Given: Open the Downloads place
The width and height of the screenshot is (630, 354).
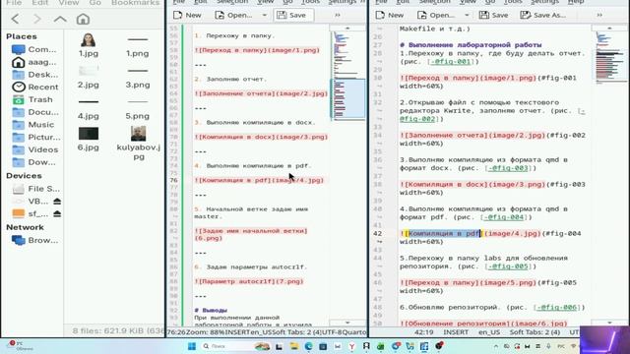Looking at the screenshot, I should click(34, 162).
